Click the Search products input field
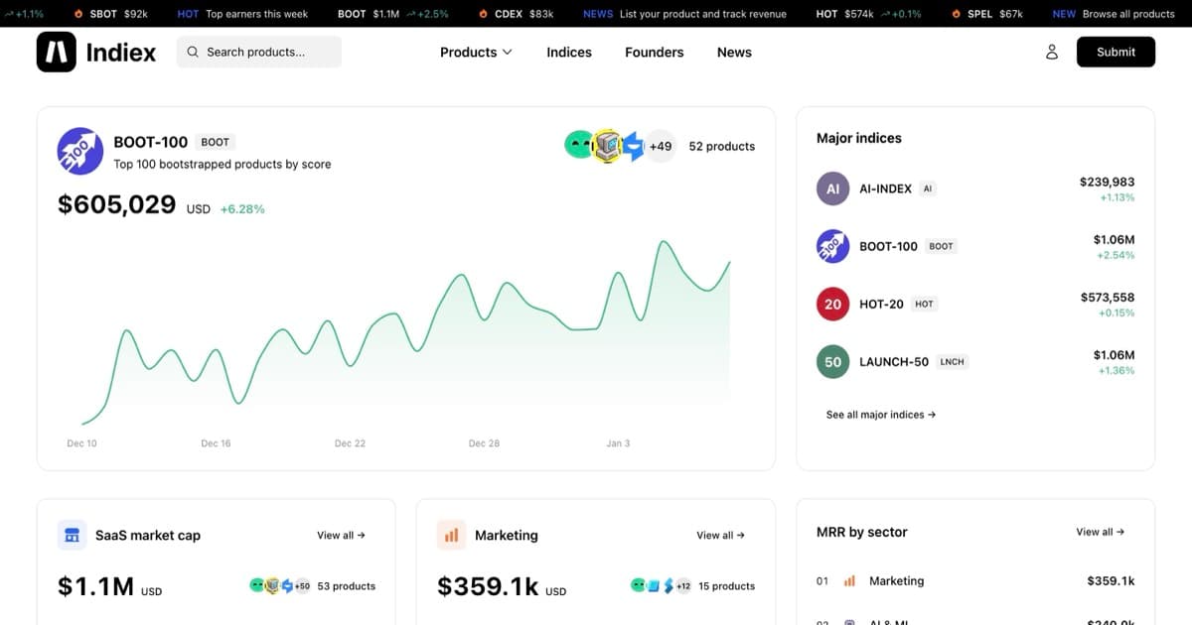The height and width of the screenshot is (625, 1192). 259,52
